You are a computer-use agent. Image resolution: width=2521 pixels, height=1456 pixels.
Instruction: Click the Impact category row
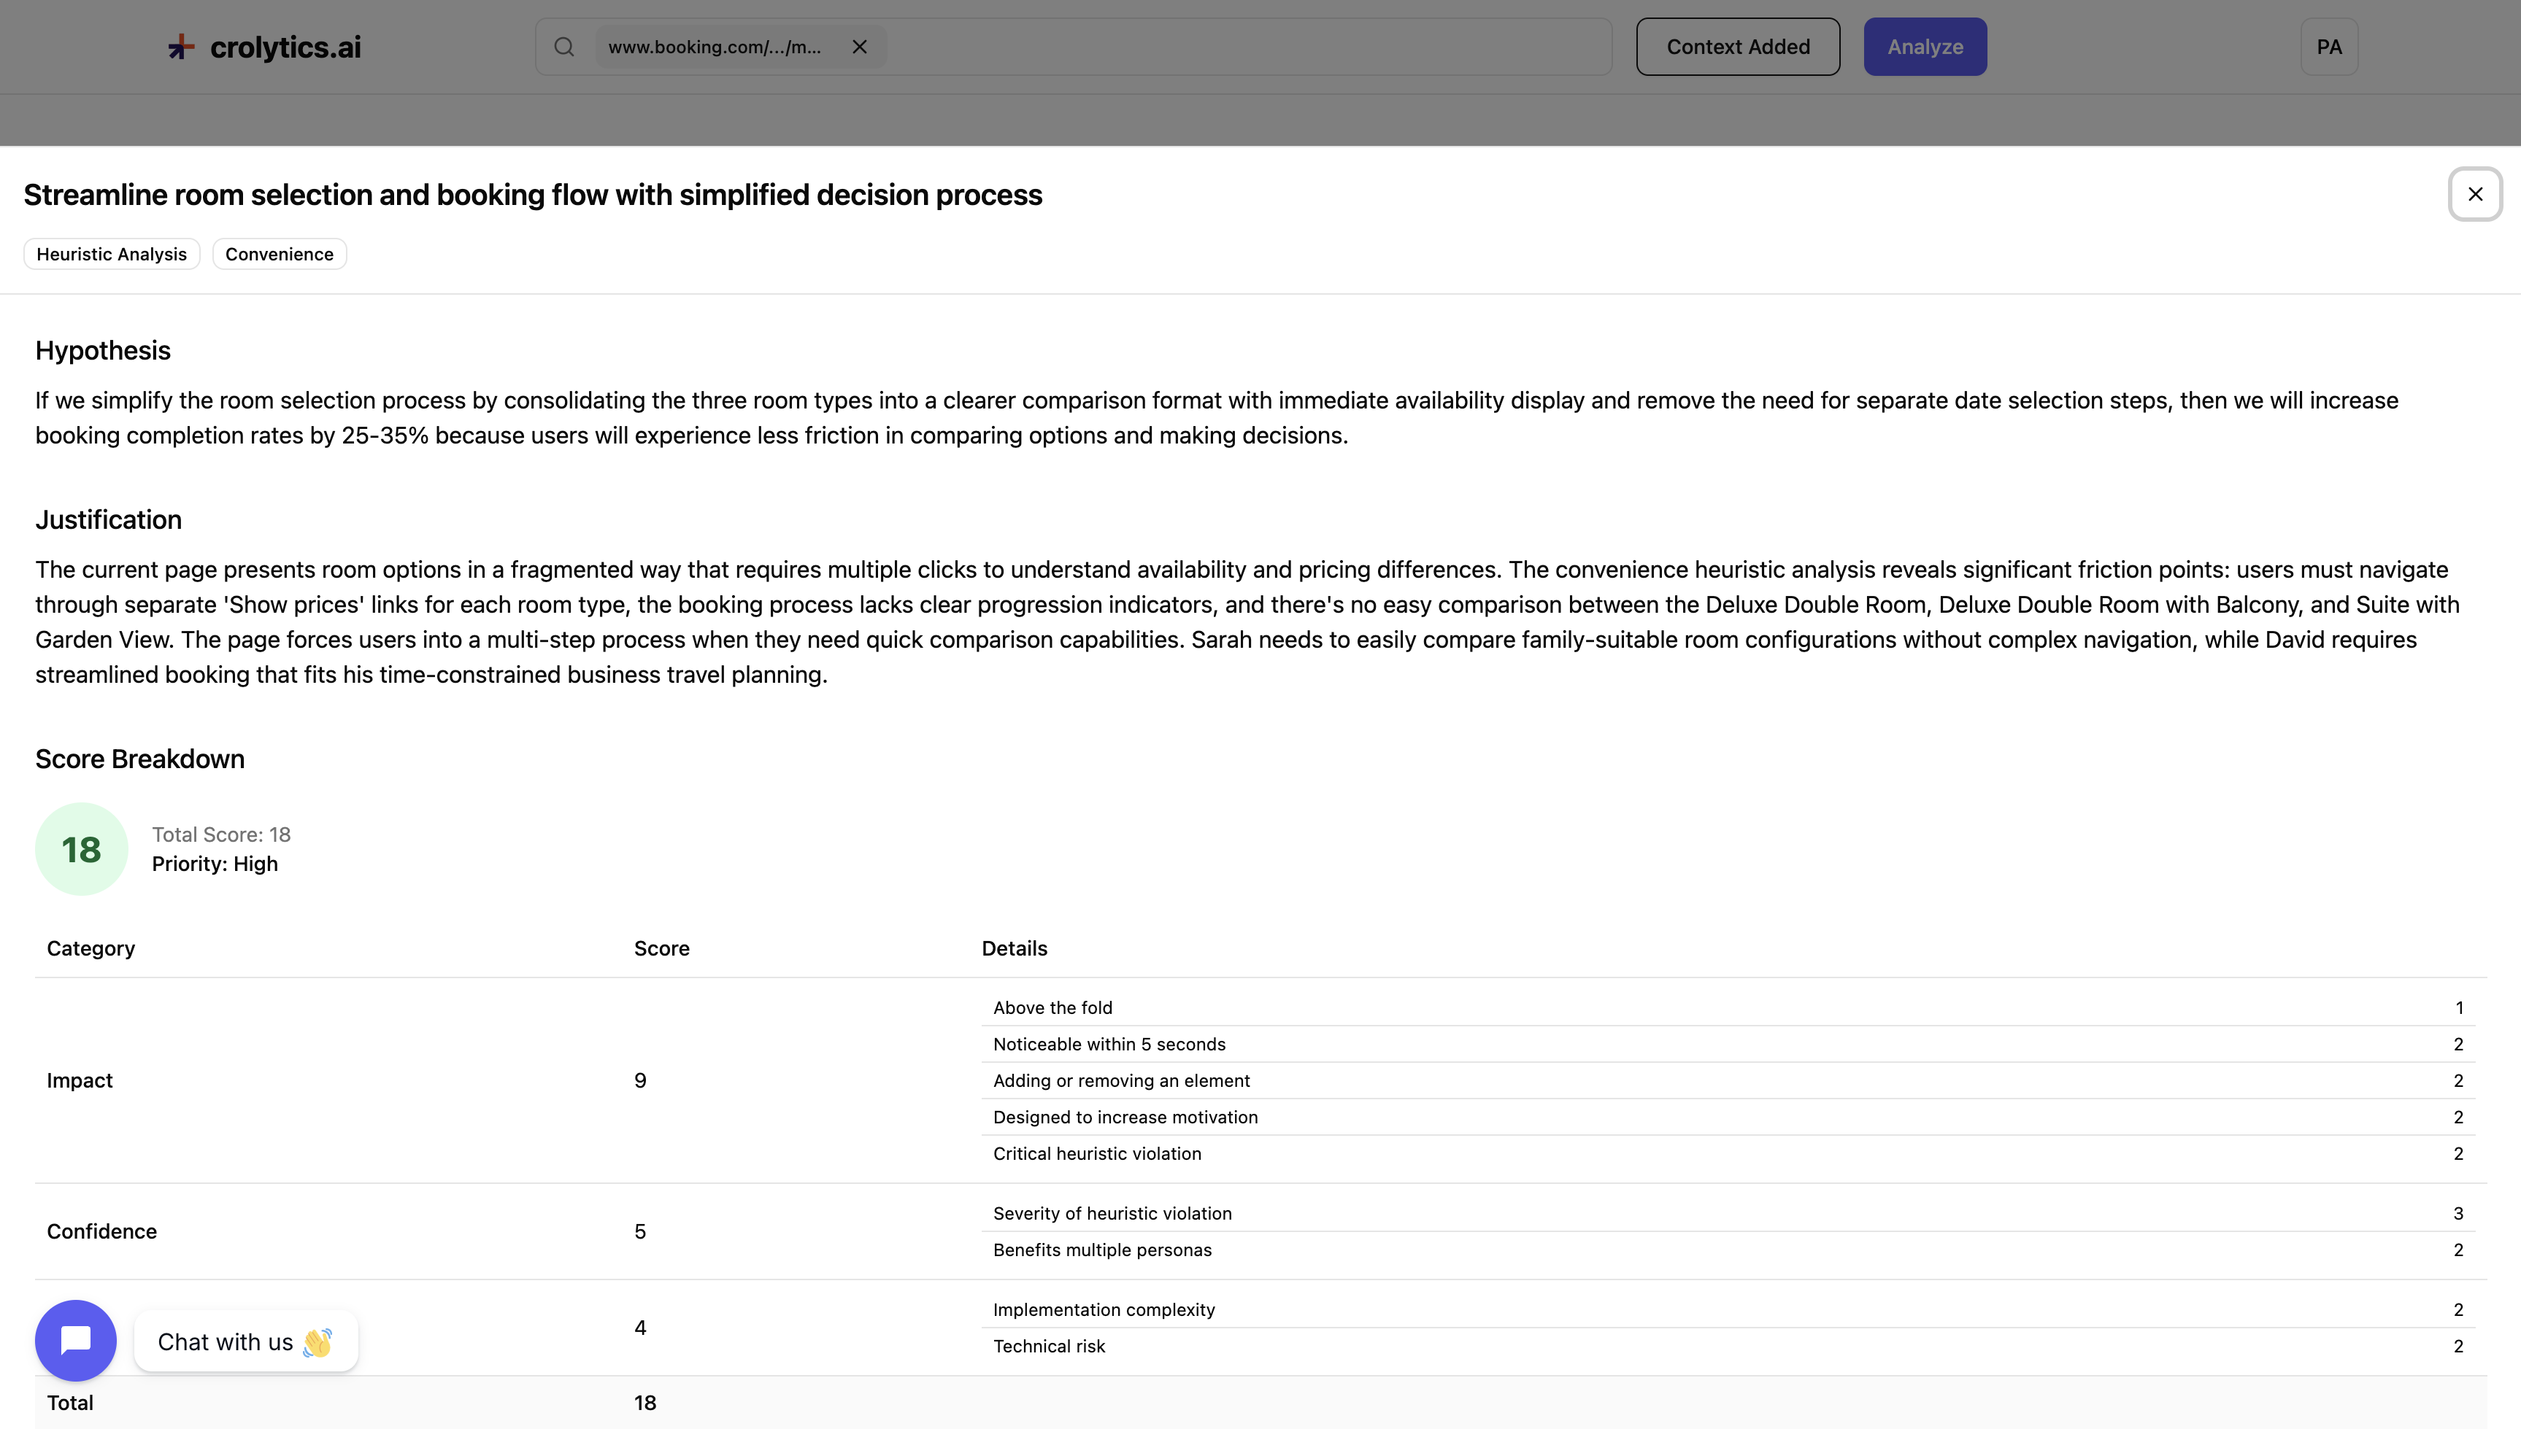point(80,1081)
